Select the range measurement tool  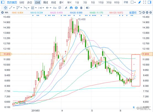[x=40, y=8]
